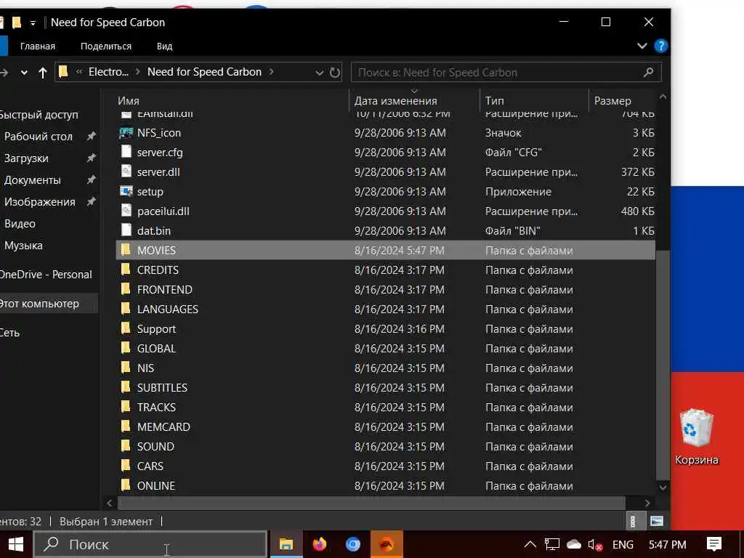The height and width of the screenshot is (558, 744).
Task: Click the horizontal scrollbar of file list
Action: click(371, 503)
